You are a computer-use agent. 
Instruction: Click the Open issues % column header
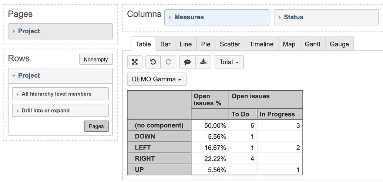point(210,100)
